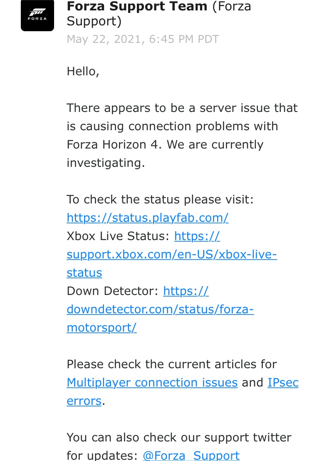Screen dimensions: 312x461
Task: Click the 'To check the status' line
Action: point(160,200)
